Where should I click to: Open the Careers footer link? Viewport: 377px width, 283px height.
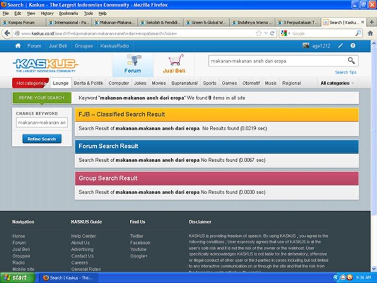[x=80, y=263]
